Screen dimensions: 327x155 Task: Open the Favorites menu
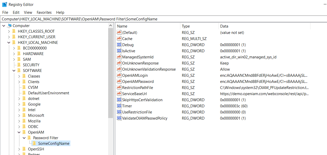(x=44, y=12)
